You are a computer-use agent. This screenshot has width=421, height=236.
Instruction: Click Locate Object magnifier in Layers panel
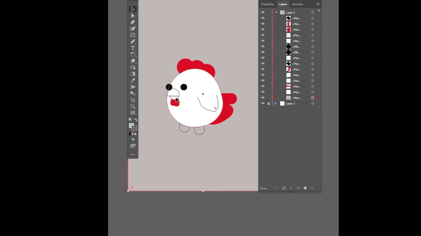[x=284, y=188]
